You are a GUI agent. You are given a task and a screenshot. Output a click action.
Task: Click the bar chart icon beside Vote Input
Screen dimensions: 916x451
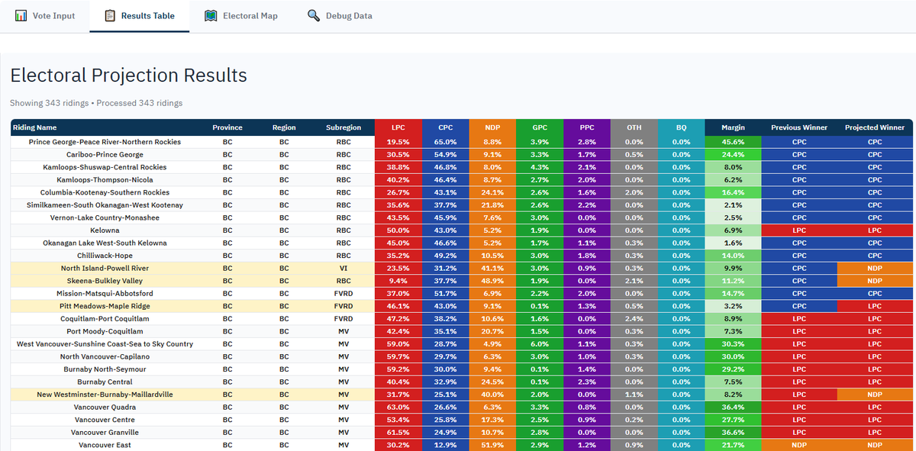tap(21, 15)
